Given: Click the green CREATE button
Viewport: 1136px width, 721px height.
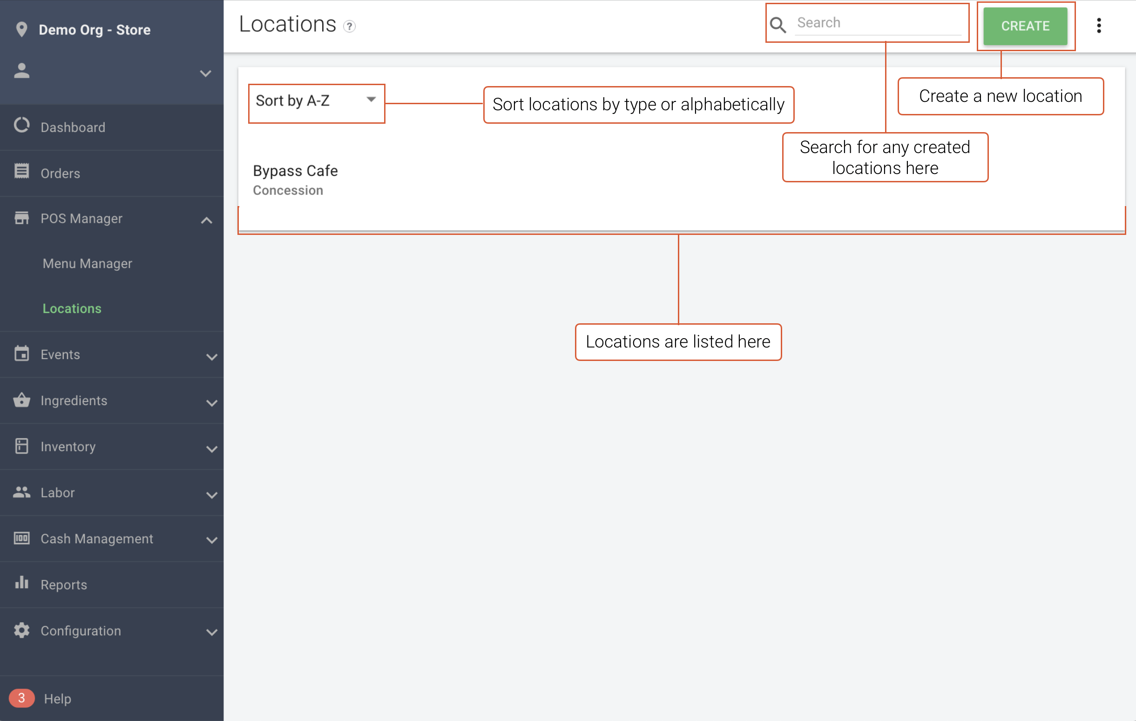Looking at the screenshot, I should 1025,26.
